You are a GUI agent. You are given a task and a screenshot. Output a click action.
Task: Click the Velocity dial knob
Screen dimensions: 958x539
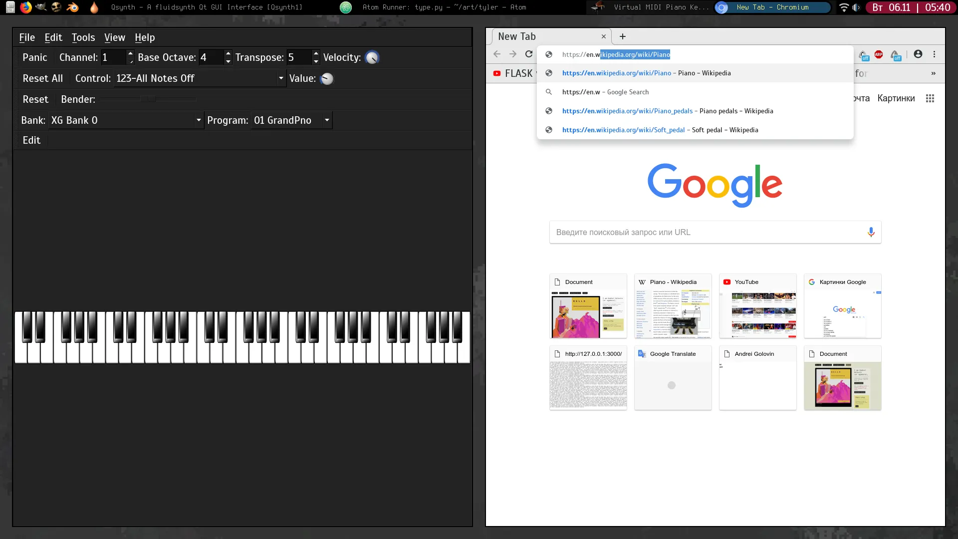click(x=372, y=58)
